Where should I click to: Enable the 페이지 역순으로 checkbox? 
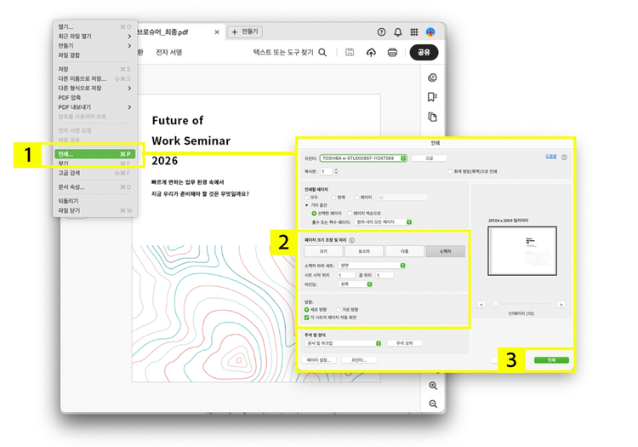pos(350,214)
